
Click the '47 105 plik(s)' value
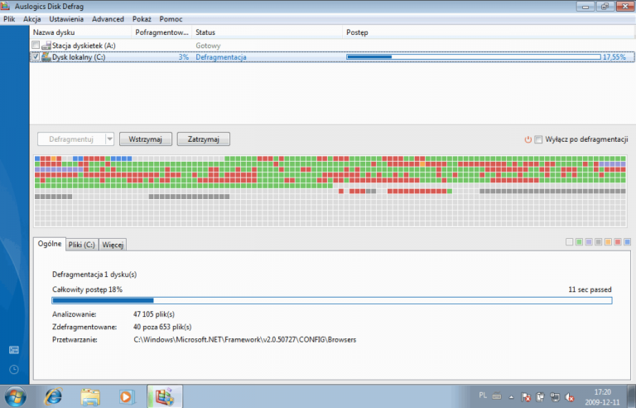click(154, 314)
